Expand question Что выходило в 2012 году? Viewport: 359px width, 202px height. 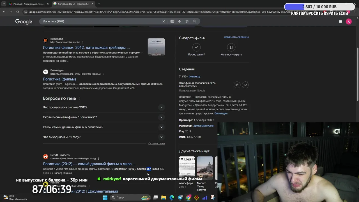(x=103, y=137)
